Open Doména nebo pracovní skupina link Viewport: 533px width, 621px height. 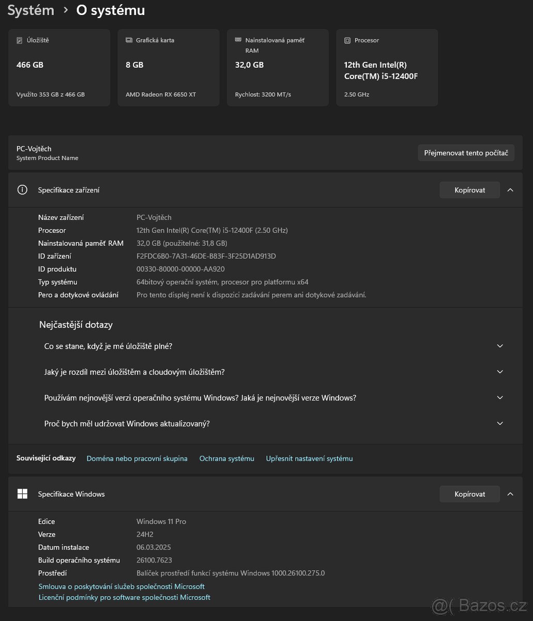[136, 459]
